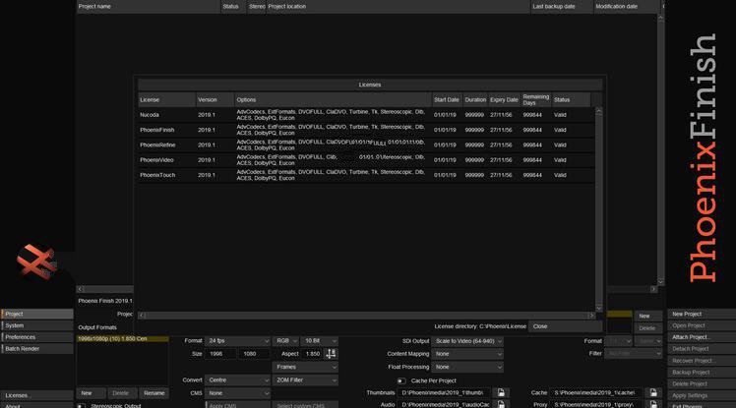Open the ZOM Filter dropdown
Image resolution: width=736 pixels, height=408 pixels.
305,379
